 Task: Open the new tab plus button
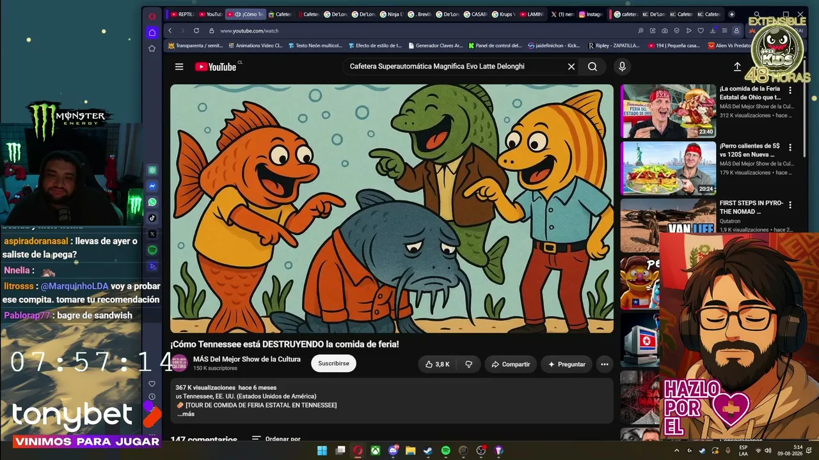pyautogui.click(x=731, y=14)
